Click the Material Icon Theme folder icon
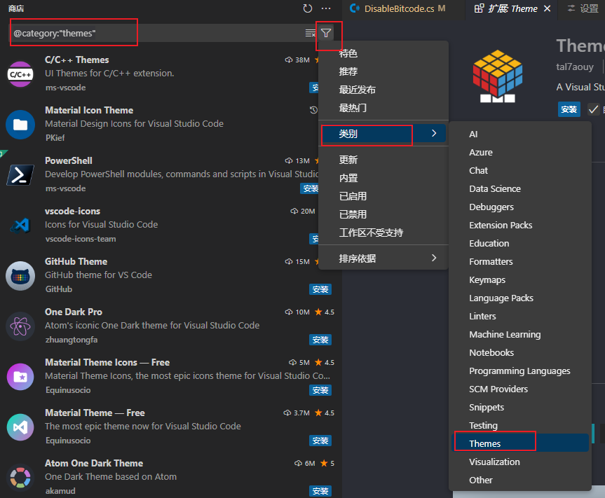This screenshot has width=605, height=498. click(20, 125)
